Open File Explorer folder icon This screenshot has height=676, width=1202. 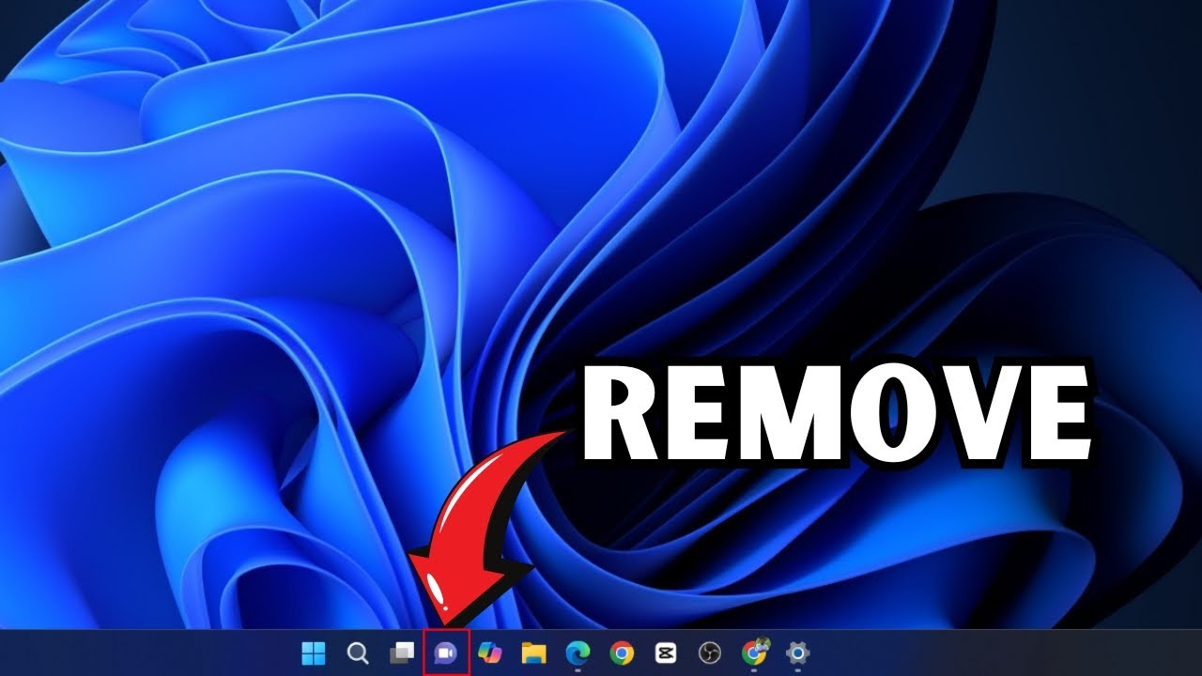click(534, 653)
